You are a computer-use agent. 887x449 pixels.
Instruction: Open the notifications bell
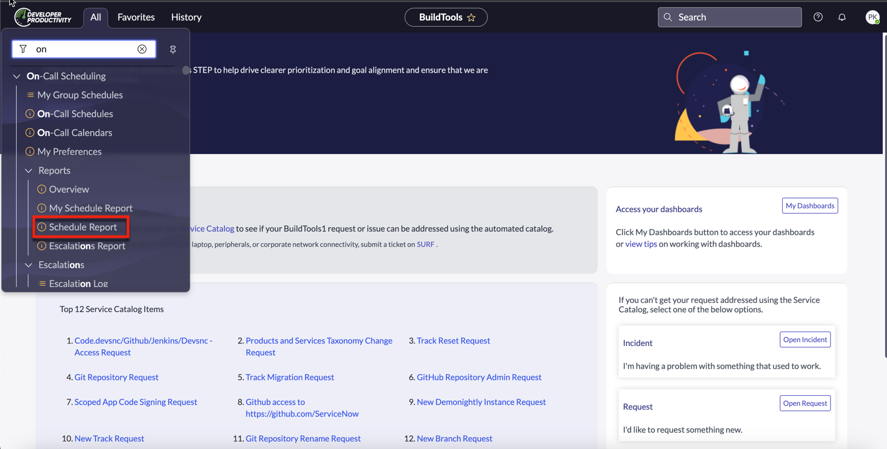(x=842, y=17)
